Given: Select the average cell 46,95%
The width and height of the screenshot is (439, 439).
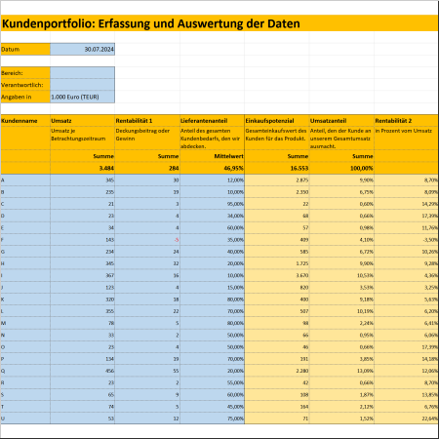Looking at the screenshot, I should pos(212,168).
